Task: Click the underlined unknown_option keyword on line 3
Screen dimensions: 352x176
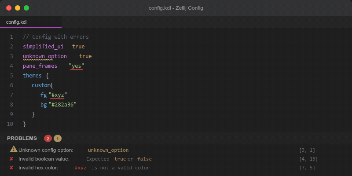Action: [45, 56]
